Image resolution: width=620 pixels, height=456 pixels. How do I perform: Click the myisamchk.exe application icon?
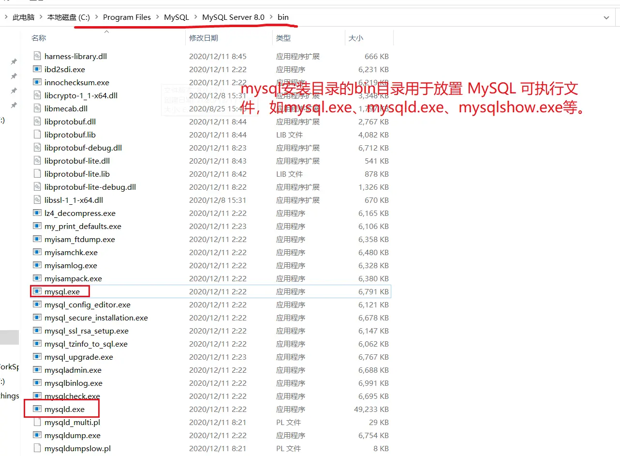(37, 252)
